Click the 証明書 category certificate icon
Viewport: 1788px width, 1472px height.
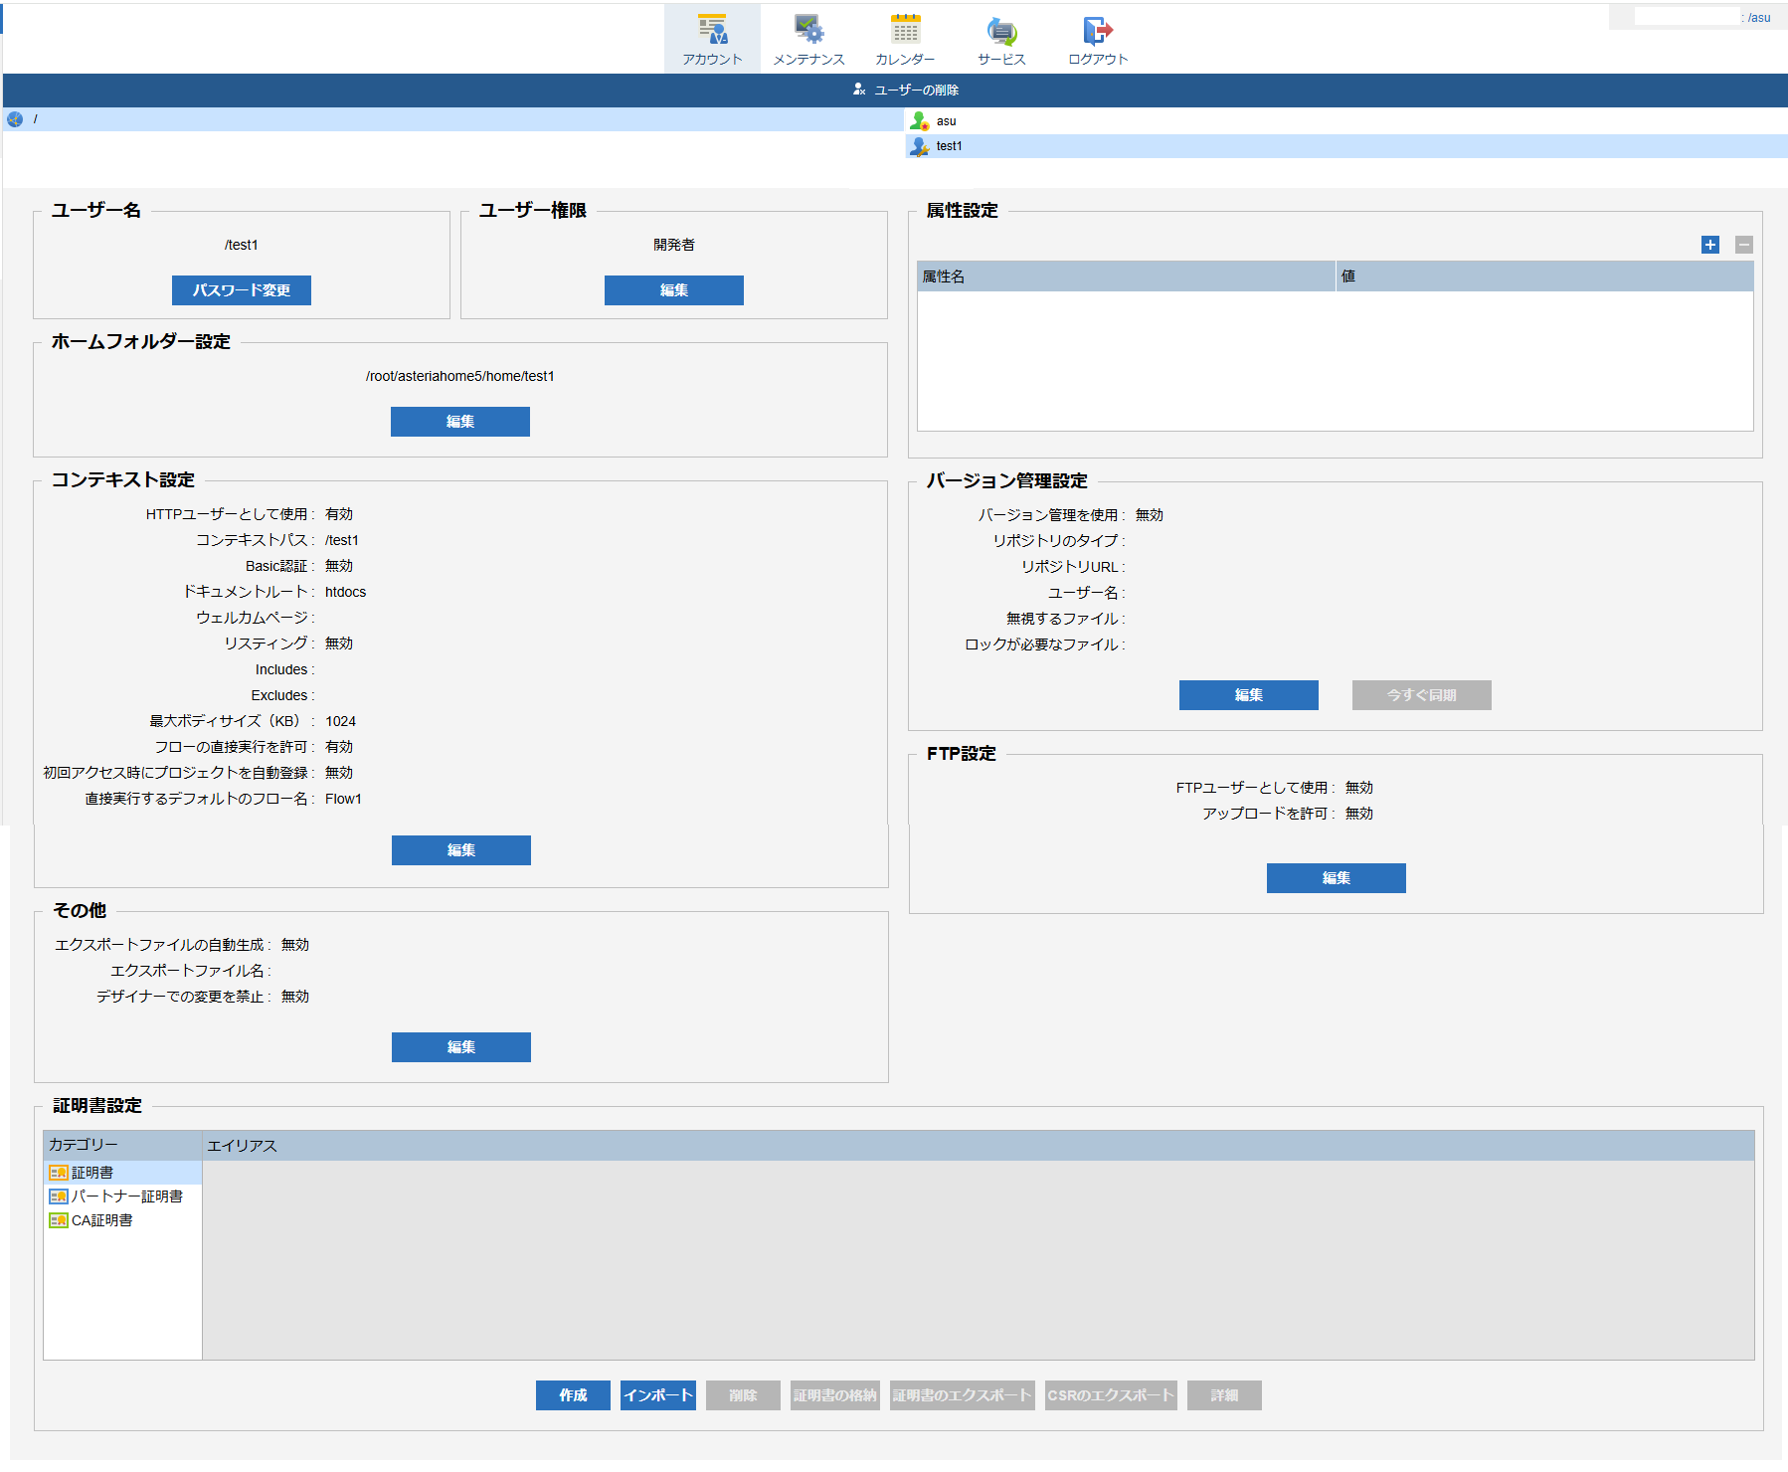coord(59,1173)
